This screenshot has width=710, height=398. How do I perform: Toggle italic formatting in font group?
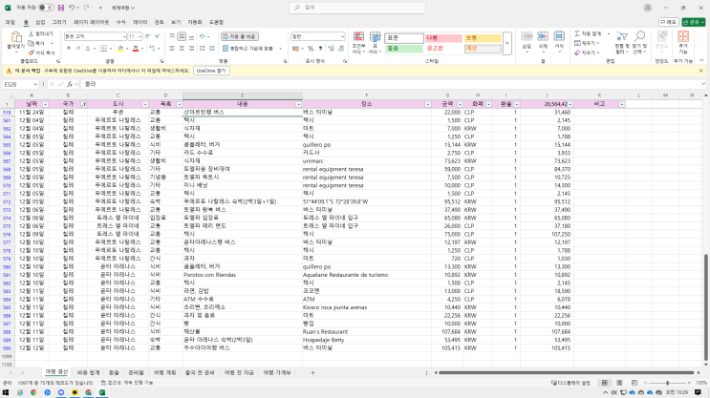[x=78, y=49]
